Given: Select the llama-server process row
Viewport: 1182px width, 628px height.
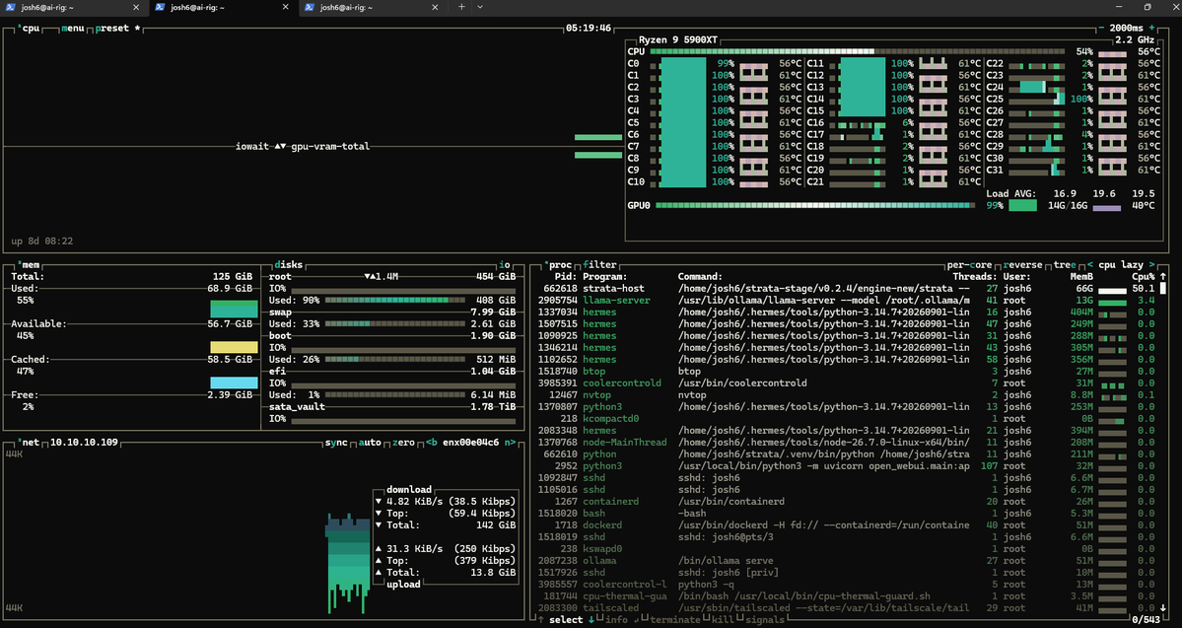Looking at the screenshot, I should pyautogui.click(x=847, y=300).
